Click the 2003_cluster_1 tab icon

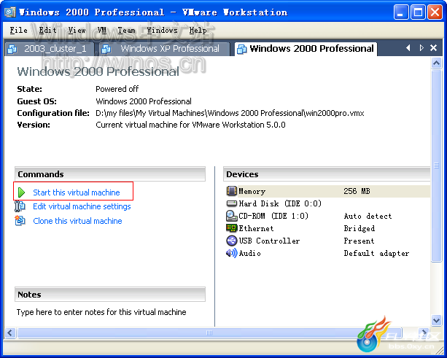click(12, 49)
